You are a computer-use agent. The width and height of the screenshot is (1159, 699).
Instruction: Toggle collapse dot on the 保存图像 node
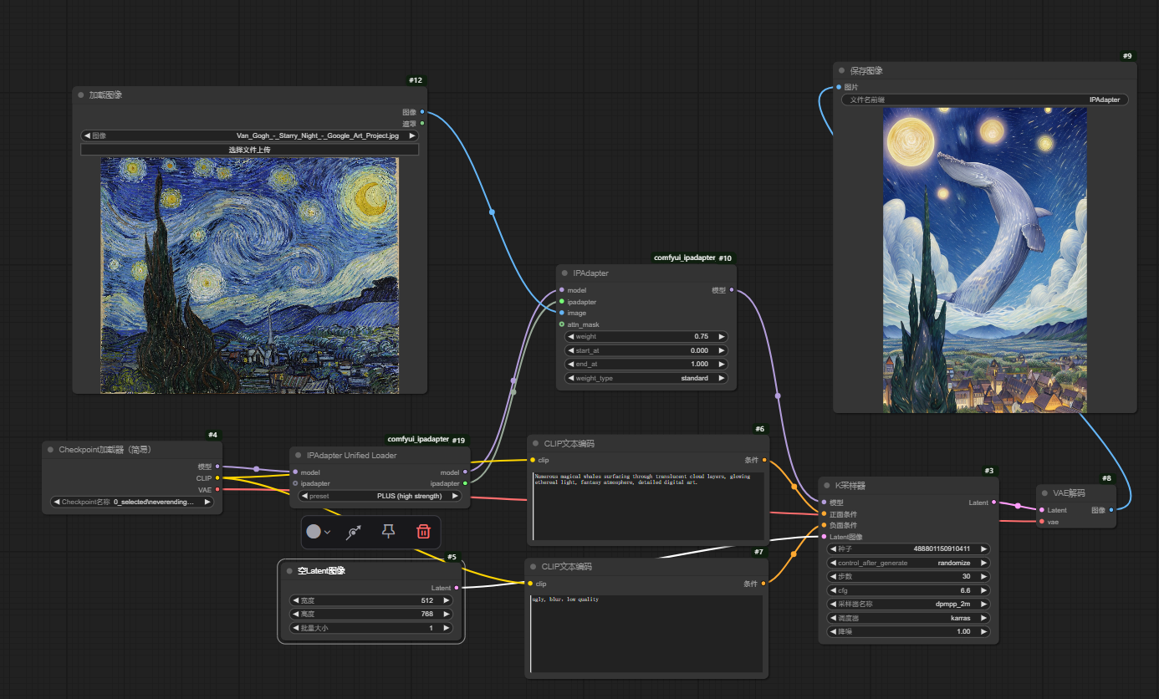842,71
